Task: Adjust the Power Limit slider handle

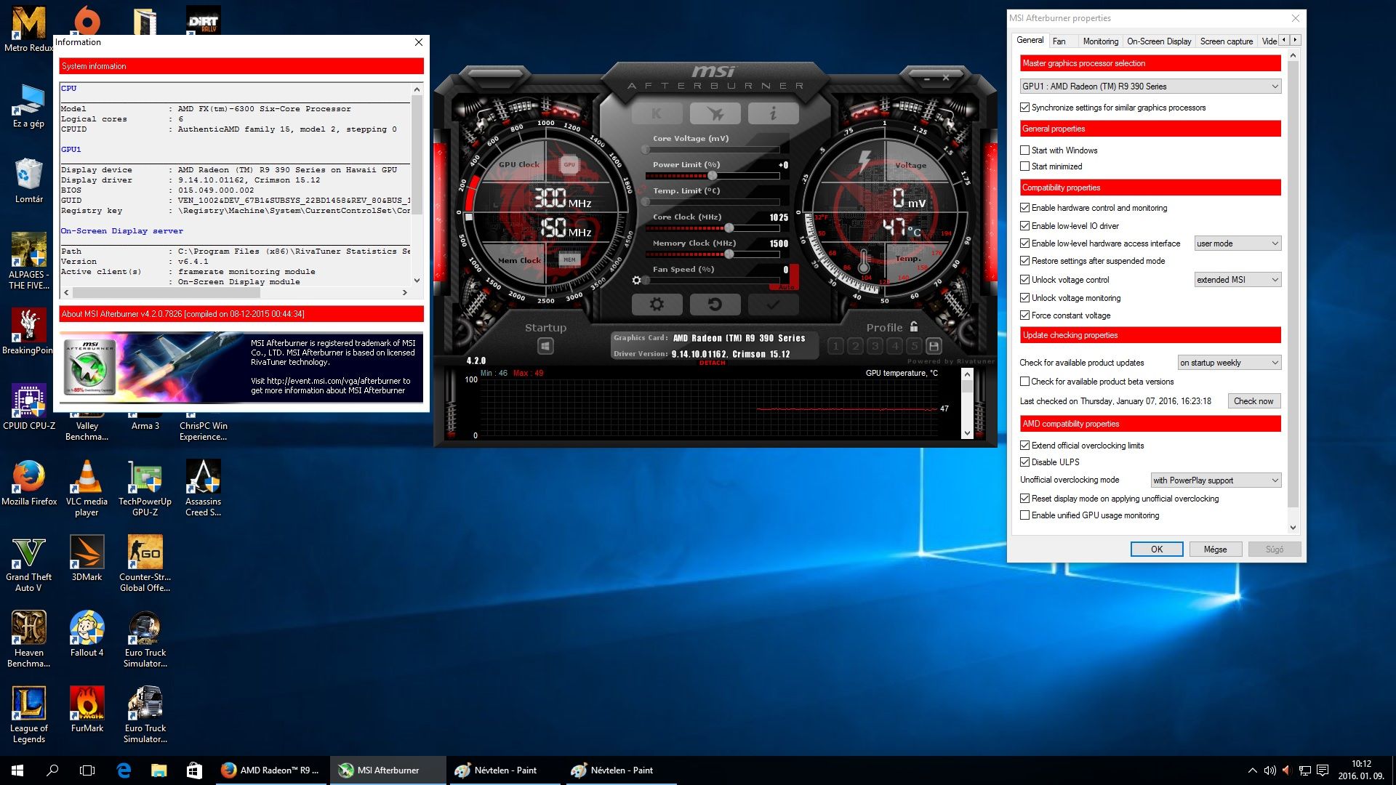Action: pyautogui.click(x=712, y=176)
